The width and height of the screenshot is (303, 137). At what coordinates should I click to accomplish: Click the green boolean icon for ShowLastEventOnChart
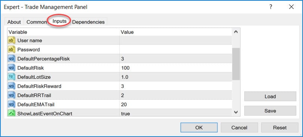(12, 113)
